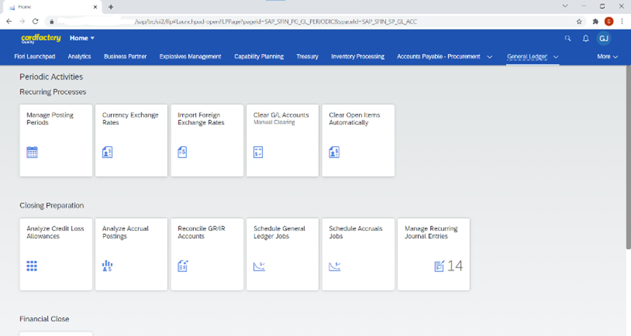Viewport: 631px width, 336px height.
Task: Close the Home browser tab
Action: (96, 7)
